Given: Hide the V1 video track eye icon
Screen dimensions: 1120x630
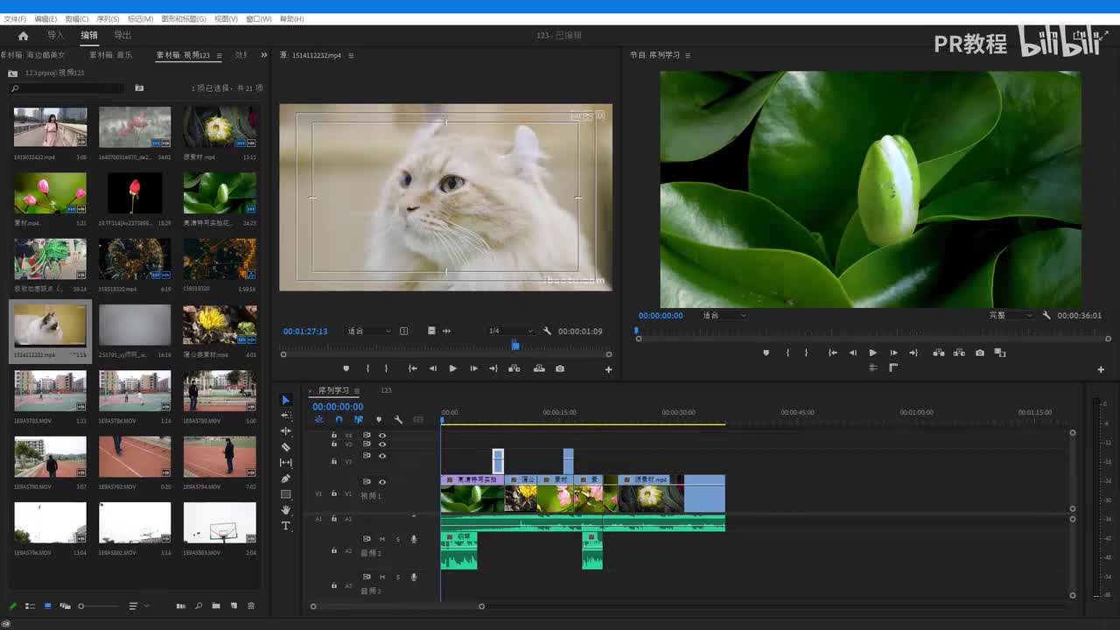Looking at the screenshot, I should click(x=382, y=482).
